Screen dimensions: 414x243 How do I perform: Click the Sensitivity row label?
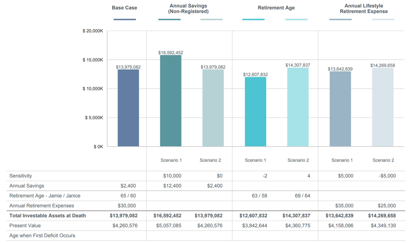[x=21, y=176]
